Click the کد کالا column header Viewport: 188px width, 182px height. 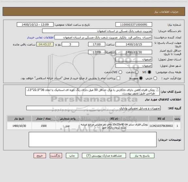(x=161, y=119)
